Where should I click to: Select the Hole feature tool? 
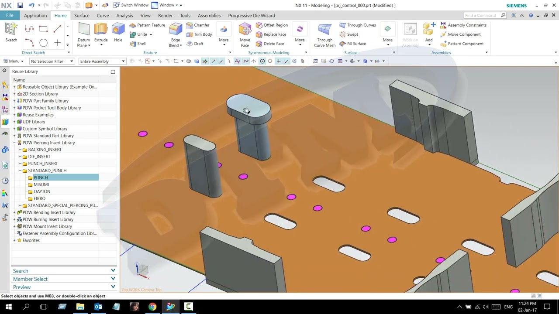pos(118,33)
